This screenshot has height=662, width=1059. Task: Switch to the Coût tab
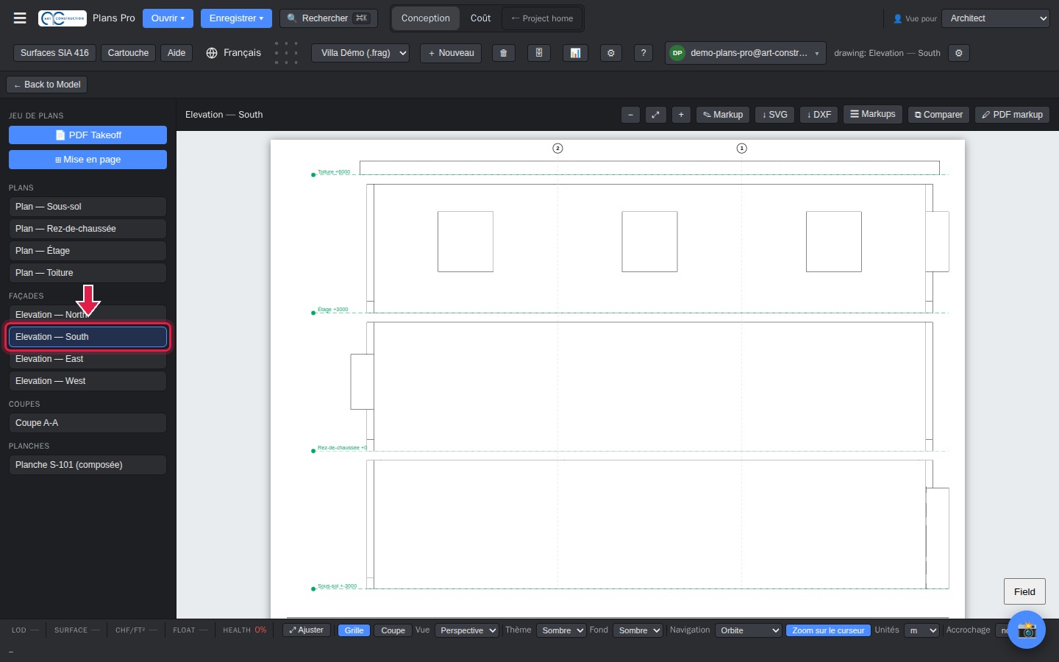[480, 18]
